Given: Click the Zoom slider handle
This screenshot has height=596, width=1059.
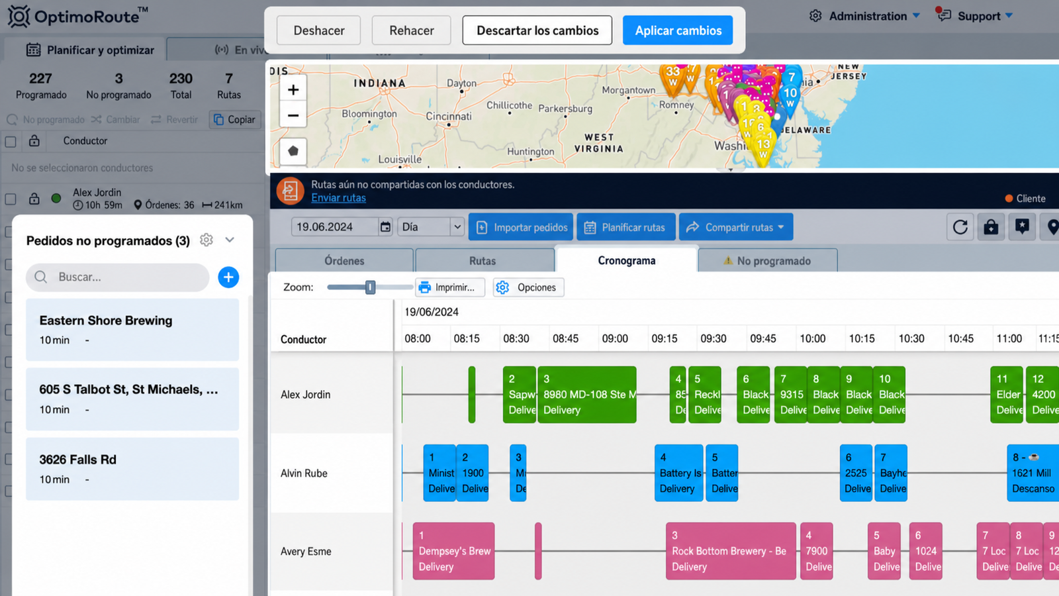Looking at the screenshot, I should tap(370, 287).
